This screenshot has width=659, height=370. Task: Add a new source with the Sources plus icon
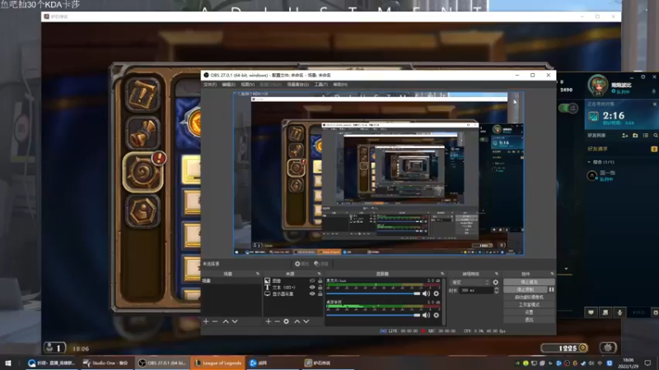269,321
